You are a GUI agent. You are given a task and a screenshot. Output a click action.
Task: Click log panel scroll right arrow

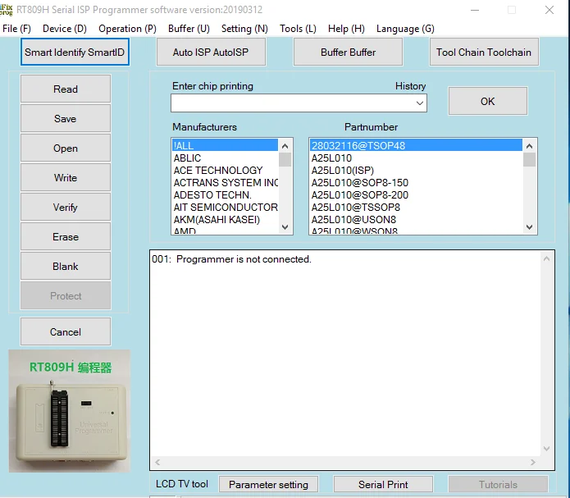coord(532,462)
